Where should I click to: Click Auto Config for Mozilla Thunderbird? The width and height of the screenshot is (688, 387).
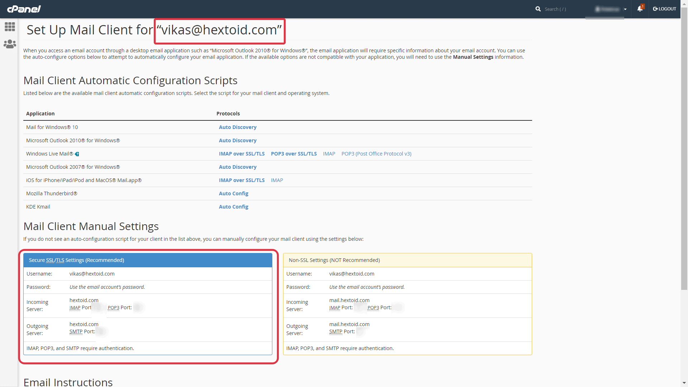click(233, 193)
